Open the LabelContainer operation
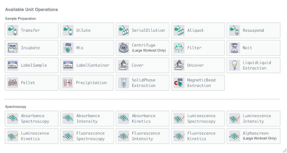Image resolution: width=287 pixels, height=153 pixels. coord(87,65)
